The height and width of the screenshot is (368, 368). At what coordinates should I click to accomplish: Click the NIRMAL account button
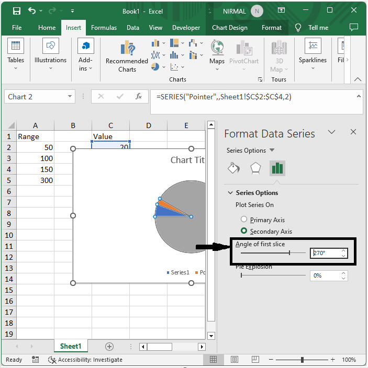243,11
